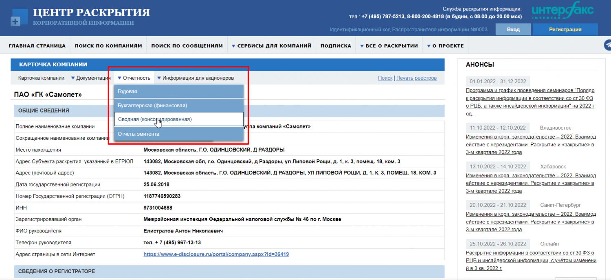Viewport: 611px width, 280px height.
Task: Click the 'Печать реестров' link
Action: point(416,78)
